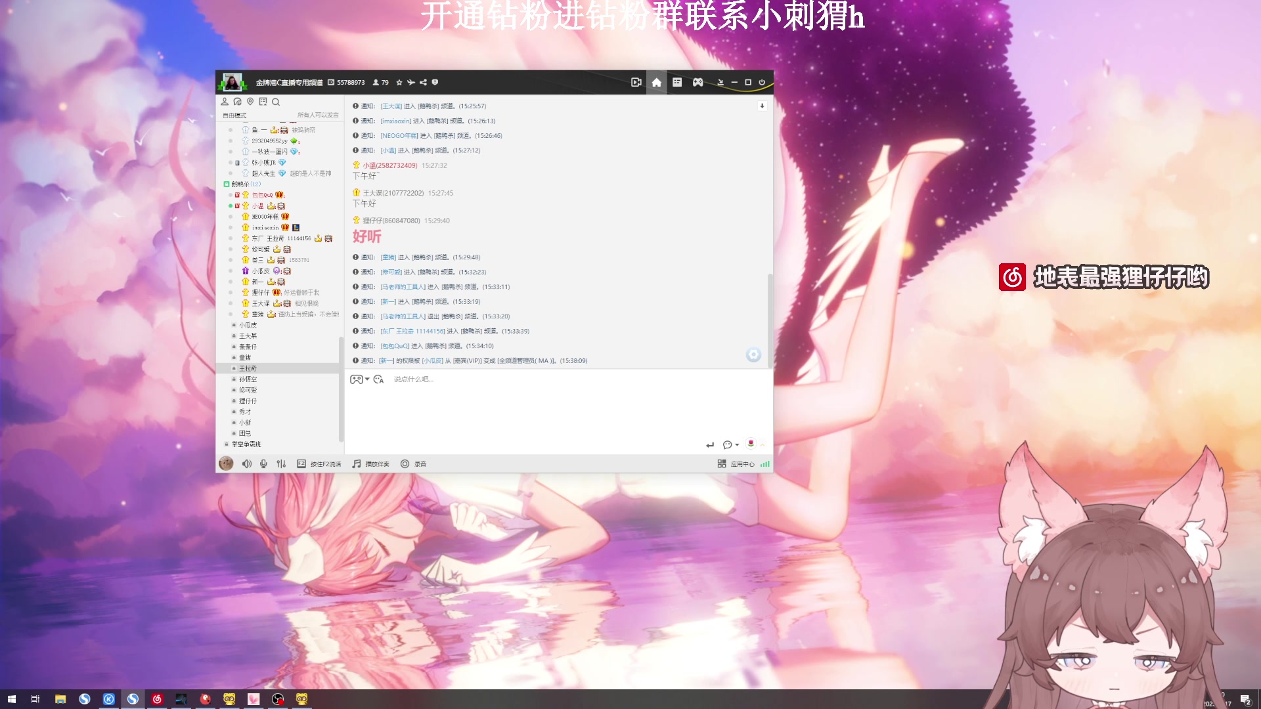This screenshot has height=709, width=1261.
Task: Expand the gamepad dropdown arrow in chat box
Action: [x=367, y=379]
